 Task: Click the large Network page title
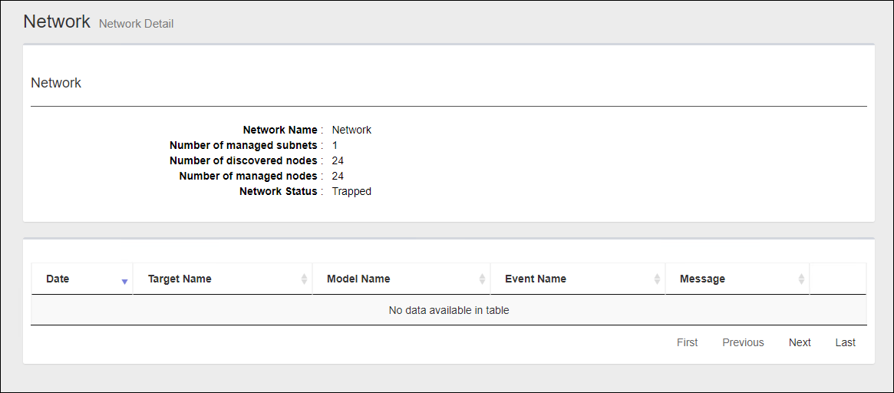pyautogui.click(x=57, y=21)
